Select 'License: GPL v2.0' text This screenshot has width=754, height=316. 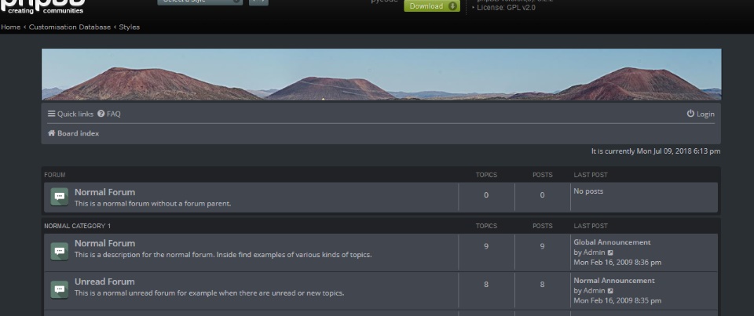(x=506, y=8)
